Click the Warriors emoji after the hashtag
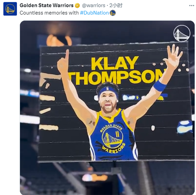Viewport: 196px width, 195px height. pyautogui.click(x=113, y=13)
